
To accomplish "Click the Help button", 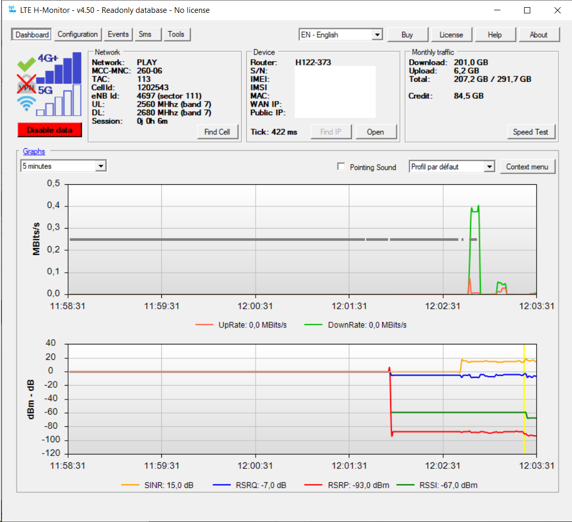I will click(x=495, y=34).
